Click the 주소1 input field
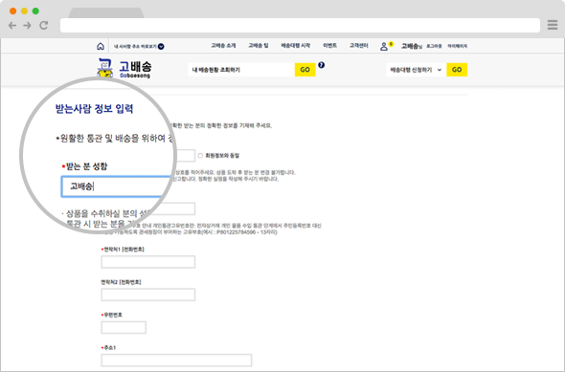The image size is (565, 372). (176, 361)
